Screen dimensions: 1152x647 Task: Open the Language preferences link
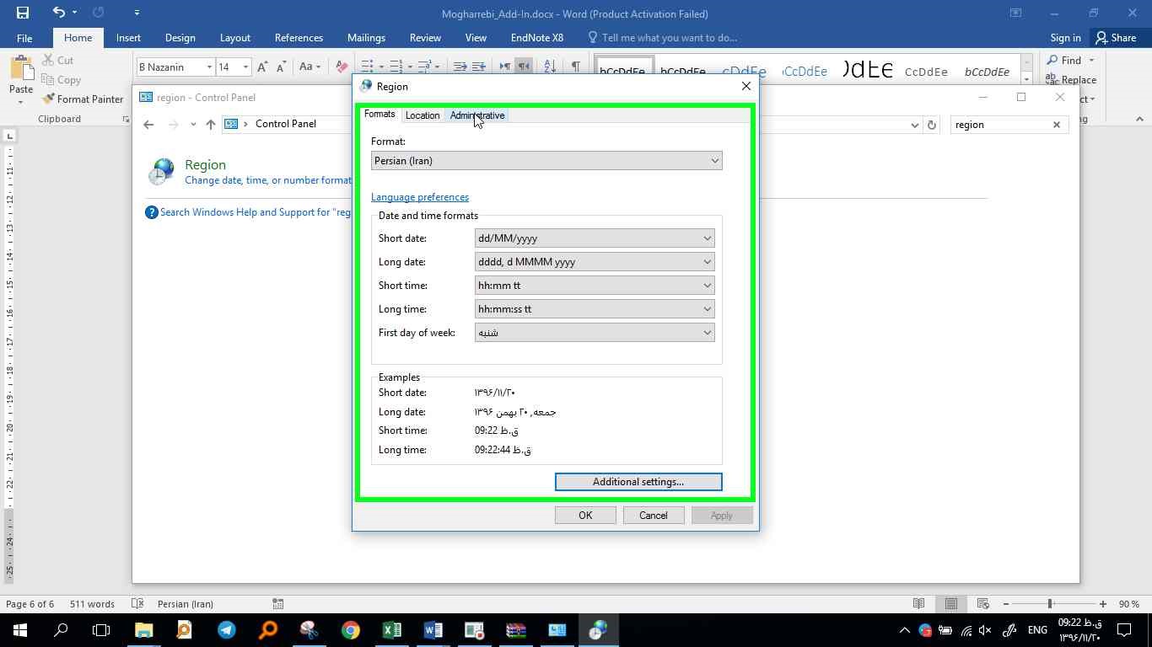[x=420, y=197]
